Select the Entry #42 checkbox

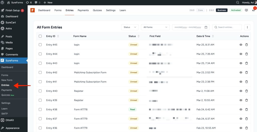40,72
